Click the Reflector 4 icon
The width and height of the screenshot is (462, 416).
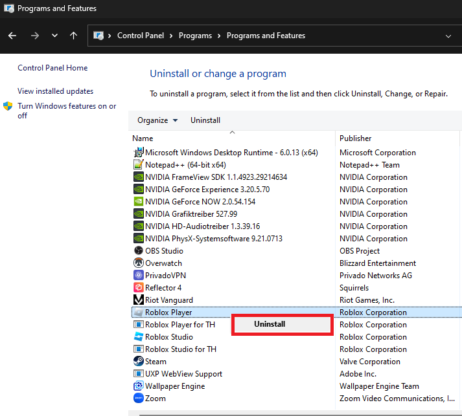138,288
